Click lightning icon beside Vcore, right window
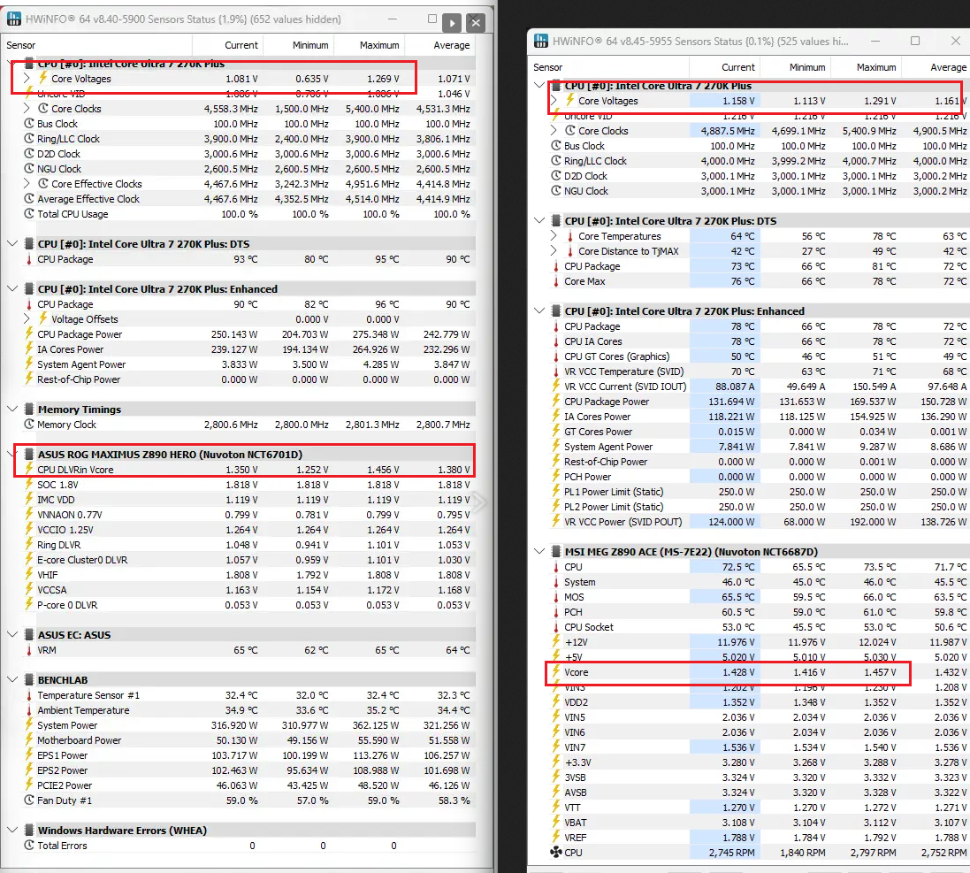The image size is (970, 873). (x=556, y=672)
